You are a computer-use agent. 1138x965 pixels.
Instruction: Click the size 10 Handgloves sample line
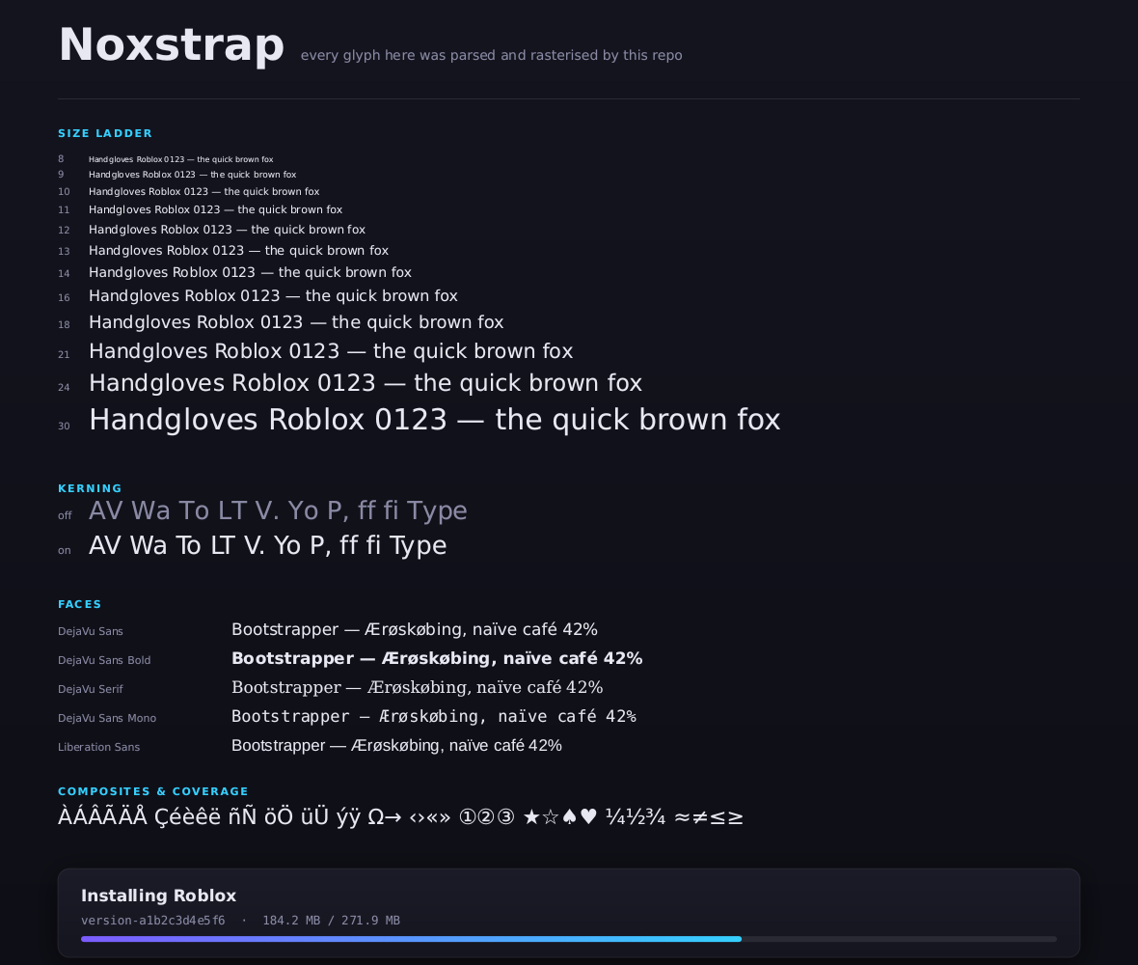tap(203, 192)
